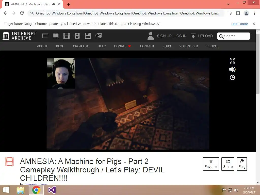Open the VOLUNTEER menu item
This screenshot has height=195, width=260.
[189, 46]
